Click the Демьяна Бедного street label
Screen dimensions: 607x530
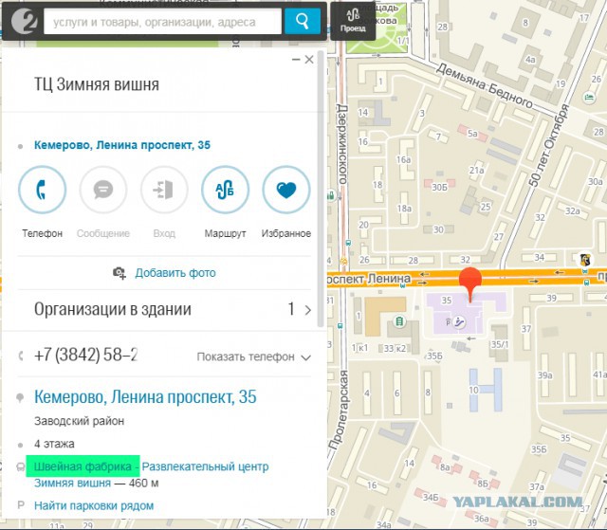pos(485,86)
